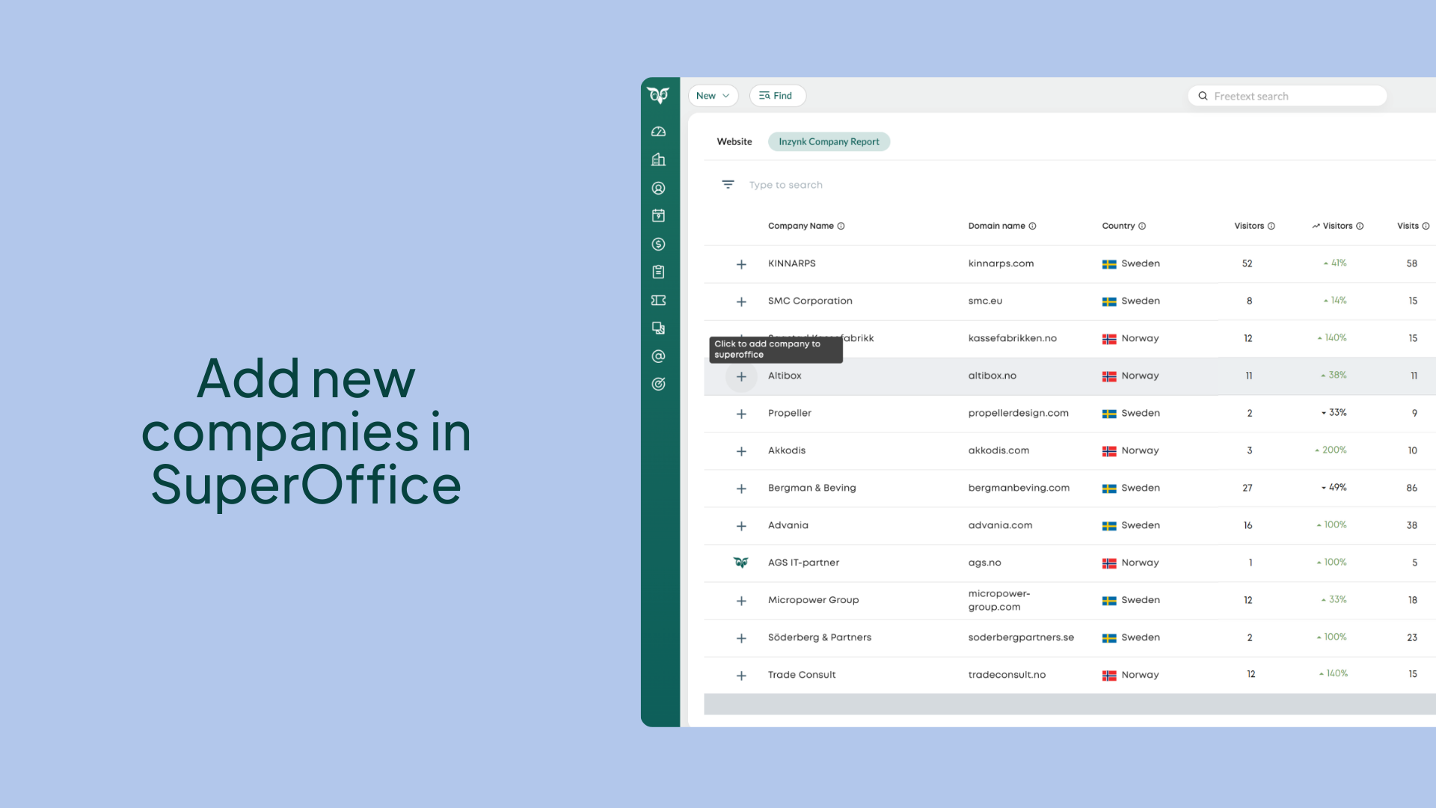Click the tradeconsult.no domain cell
The width and height of the screenshot is (1436, 808).
click(1007, 675)
